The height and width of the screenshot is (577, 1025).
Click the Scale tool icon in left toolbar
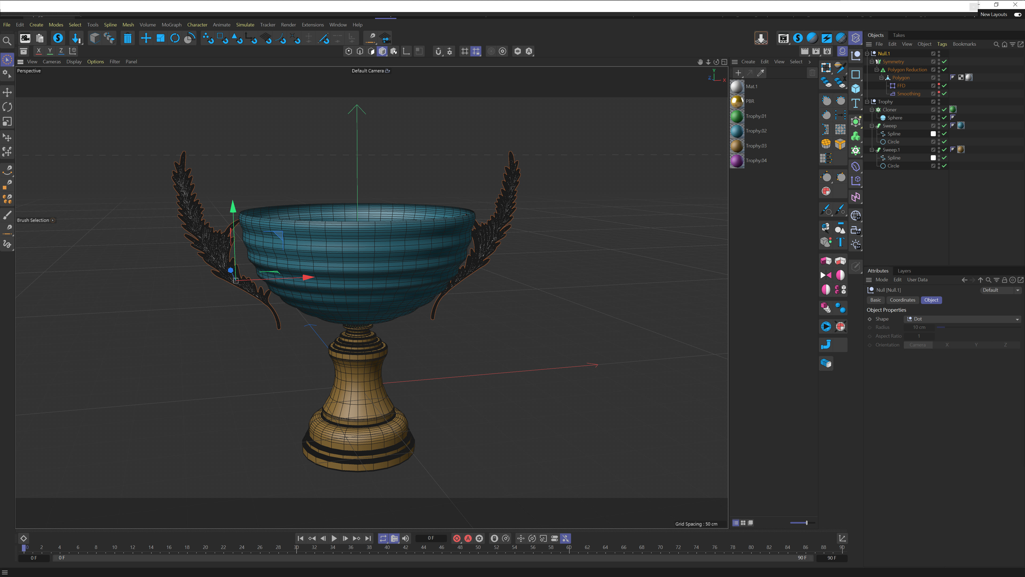tap(7, 122)
